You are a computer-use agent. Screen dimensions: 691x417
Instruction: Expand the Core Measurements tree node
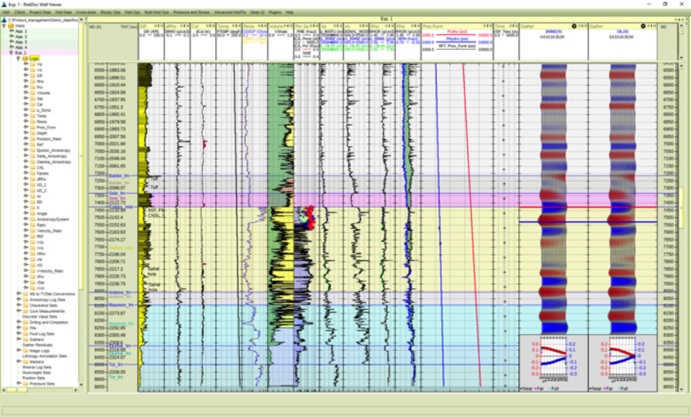pyautogui.click(x=19, y=311)
